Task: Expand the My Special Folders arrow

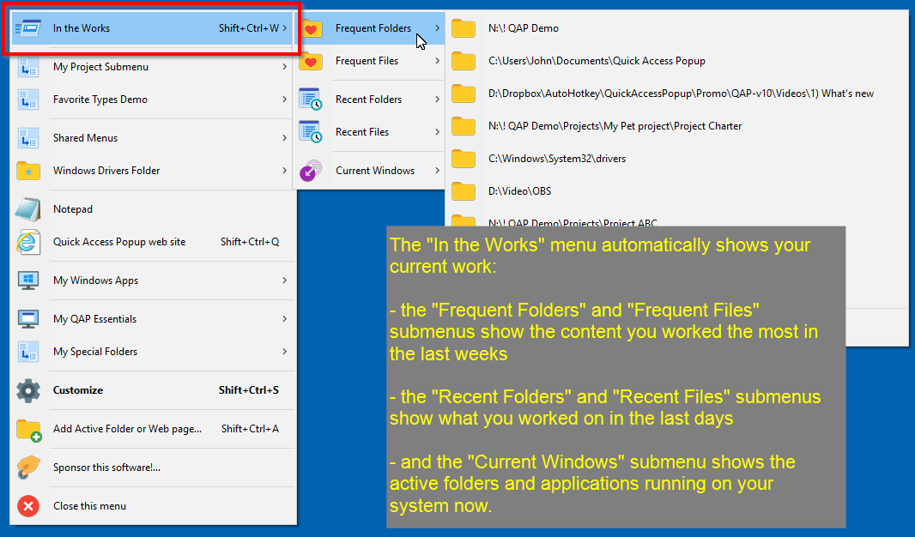Action: [x=285, y=352]
